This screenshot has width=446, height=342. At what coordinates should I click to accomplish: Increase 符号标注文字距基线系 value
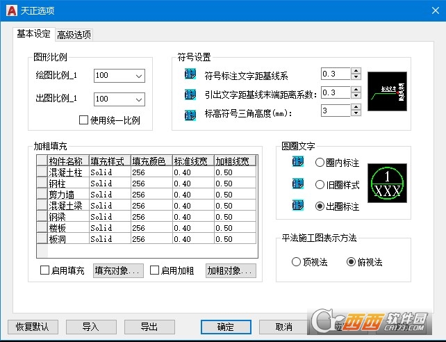(356, 71)
